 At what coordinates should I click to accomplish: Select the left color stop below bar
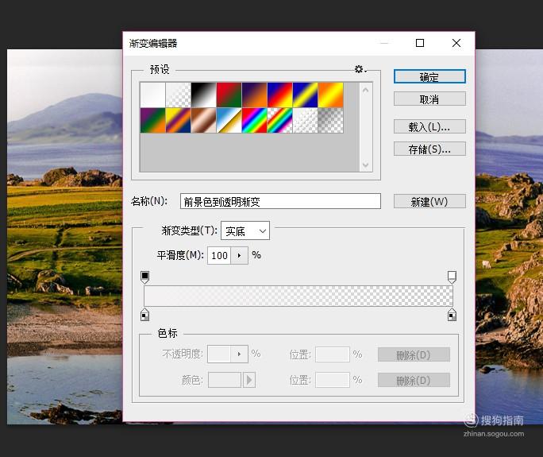click(145, 314)
